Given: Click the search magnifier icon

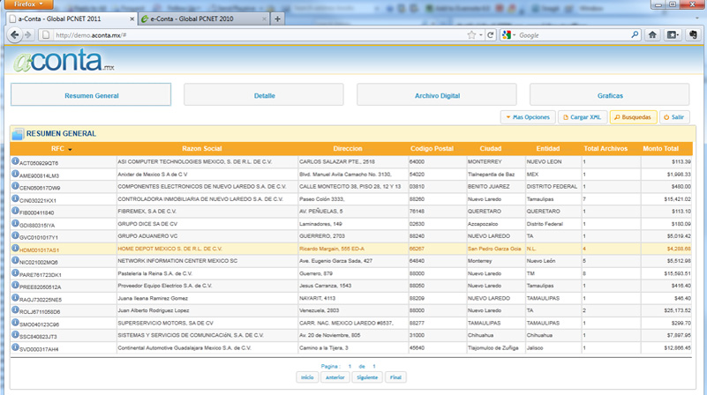Looking at the screenshot, I should pos(635,34).
